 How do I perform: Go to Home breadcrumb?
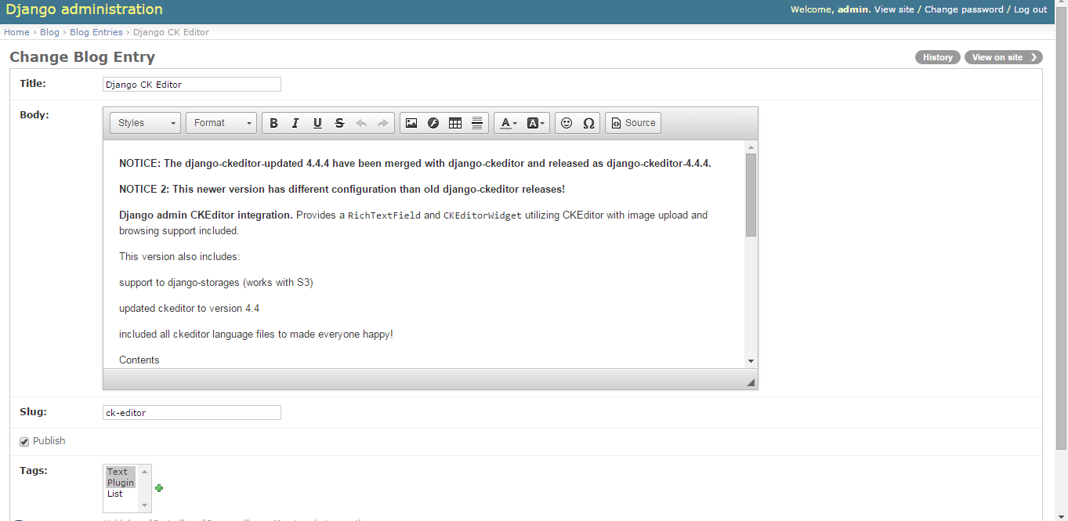pyautogui.click(x=16, y=32)
